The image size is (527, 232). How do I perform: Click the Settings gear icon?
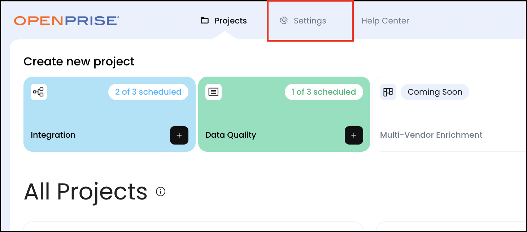click(x=284, y=21)
